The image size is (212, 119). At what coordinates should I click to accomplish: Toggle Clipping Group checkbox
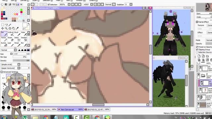(197, 50)
